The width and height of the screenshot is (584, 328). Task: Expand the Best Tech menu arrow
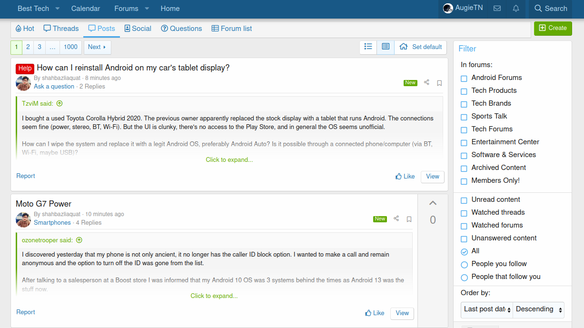click(58, 9)
